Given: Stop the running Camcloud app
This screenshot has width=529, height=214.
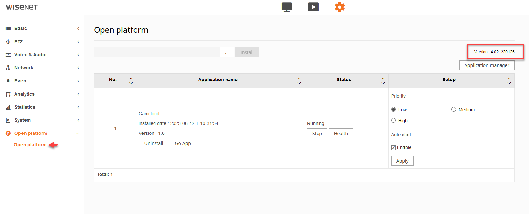Looking at the screenshot, I should (317, 133).
